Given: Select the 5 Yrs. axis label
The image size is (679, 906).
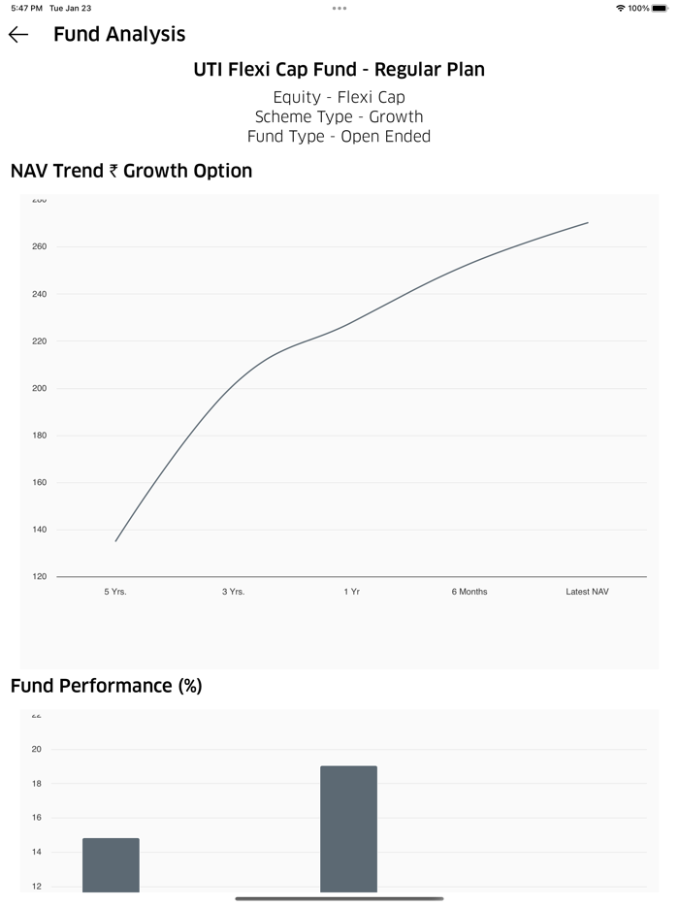Looking at the screenshot, I should 113,592.
